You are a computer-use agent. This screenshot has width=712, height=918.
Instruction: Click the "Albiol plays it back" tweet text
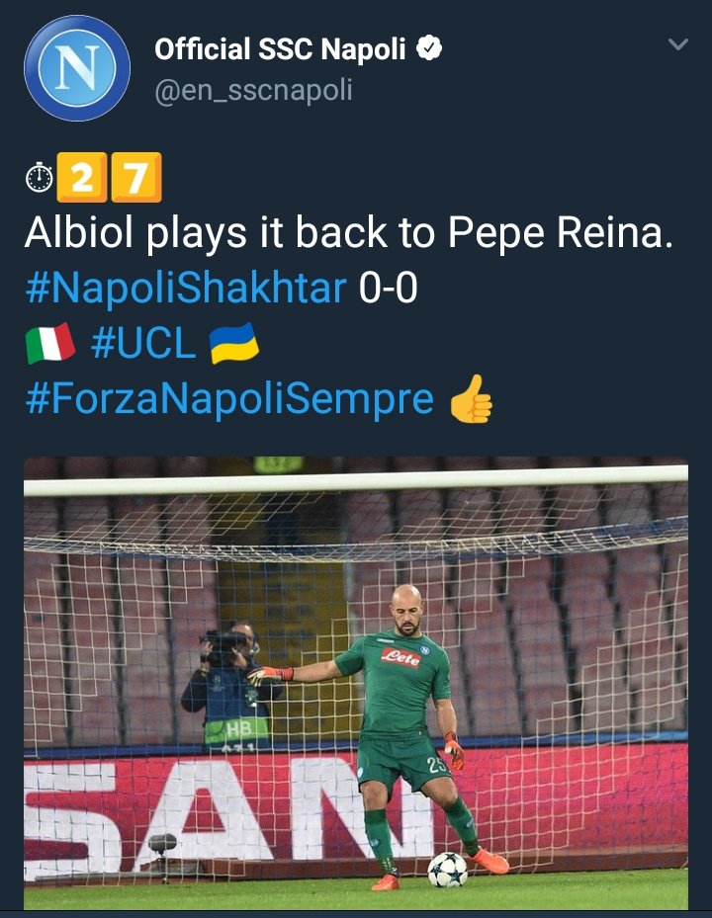click(348, 233)
